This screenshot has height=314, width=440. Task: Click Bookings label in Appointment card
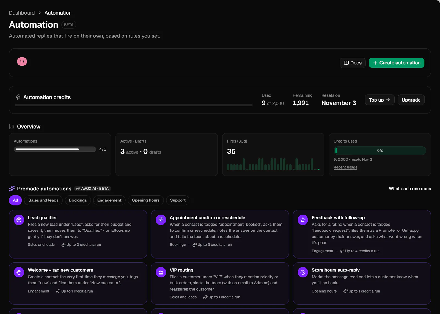[178, 245]
